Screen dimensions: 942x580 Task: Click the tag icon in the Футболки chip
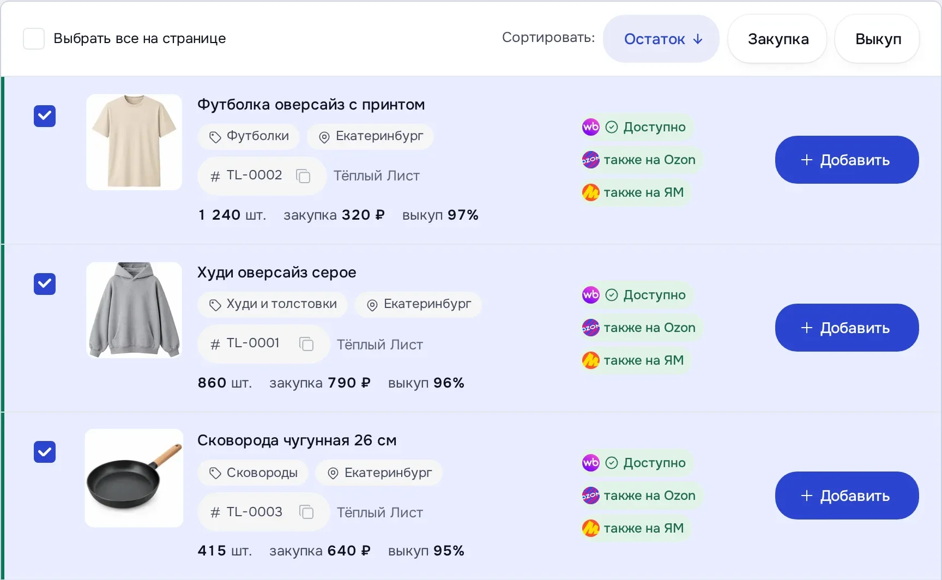215,137
